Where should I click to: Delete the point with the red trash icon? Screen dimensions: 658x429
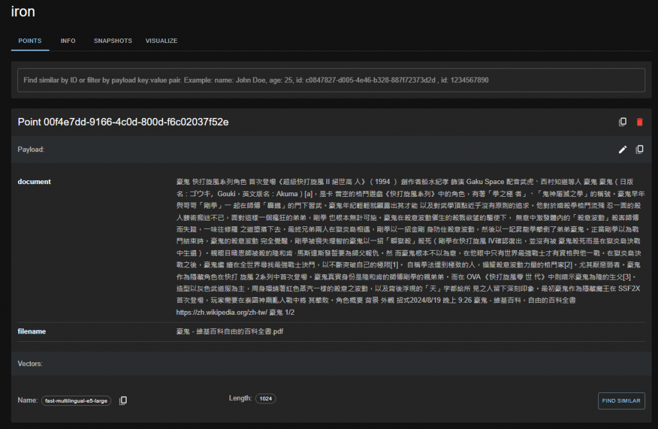(x=639, y=122)
